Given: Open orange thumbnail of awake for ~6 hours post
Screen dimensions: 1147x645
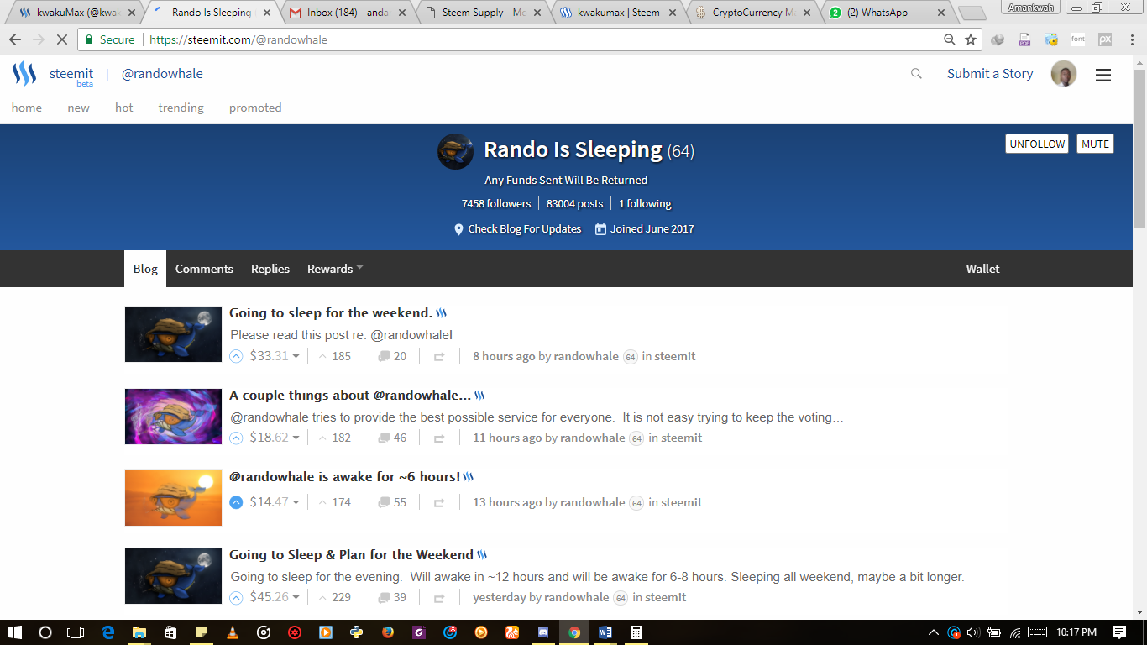Looking at the screenshot, I should (x=173, y=497).
